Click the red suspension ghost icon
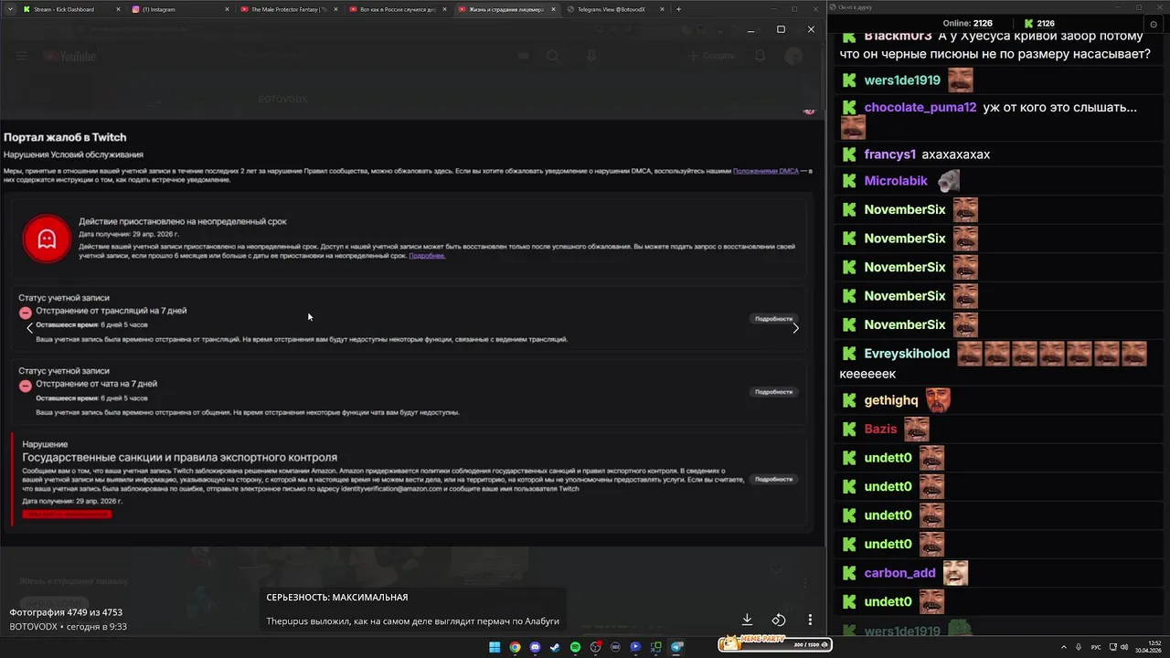Image resolution: width=1170 pixels, height=658 pixels. click(x=47, y=239)
